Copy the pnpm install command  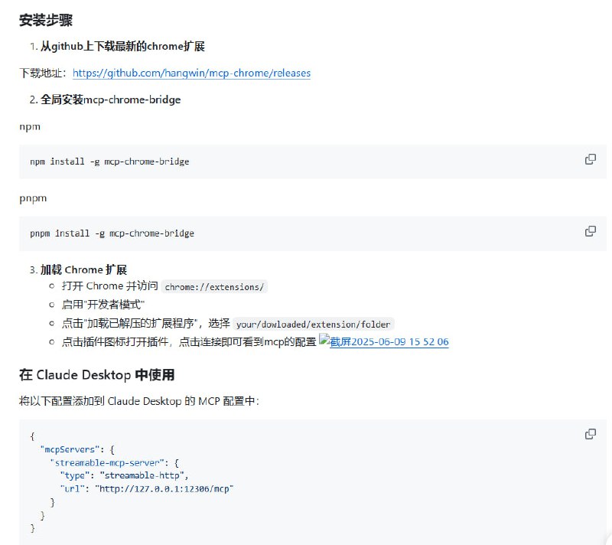click(590, 230)
